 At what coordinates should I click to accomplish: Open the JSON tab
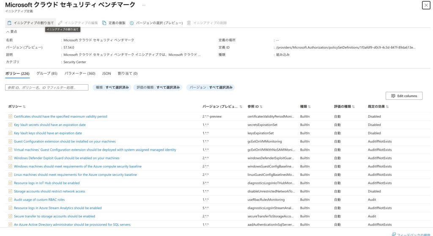pyautogui.click(x=107, y=74)
